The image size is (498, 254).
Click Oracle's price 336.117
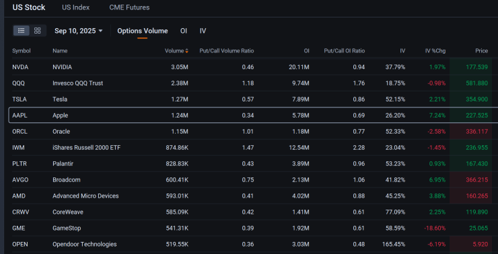click(476, 132)
